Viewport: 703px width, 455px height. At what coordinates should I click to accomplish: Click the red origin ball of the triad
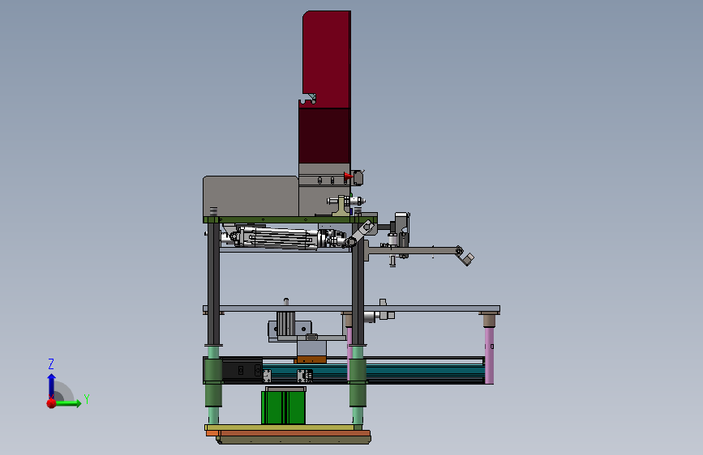tap(52, 403)
